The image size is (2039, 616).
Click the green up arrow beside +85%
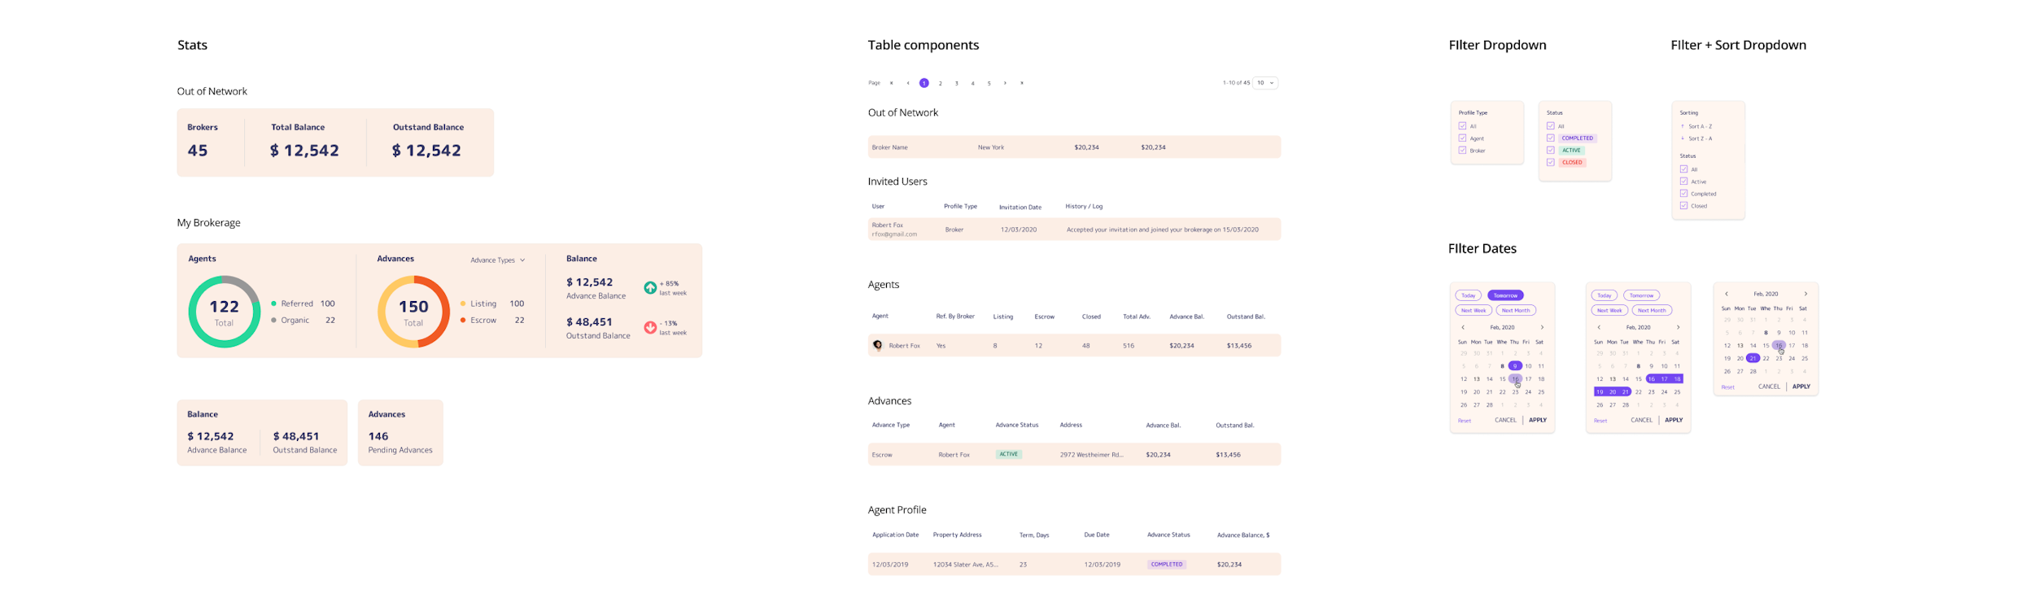[x=650, y=287]
